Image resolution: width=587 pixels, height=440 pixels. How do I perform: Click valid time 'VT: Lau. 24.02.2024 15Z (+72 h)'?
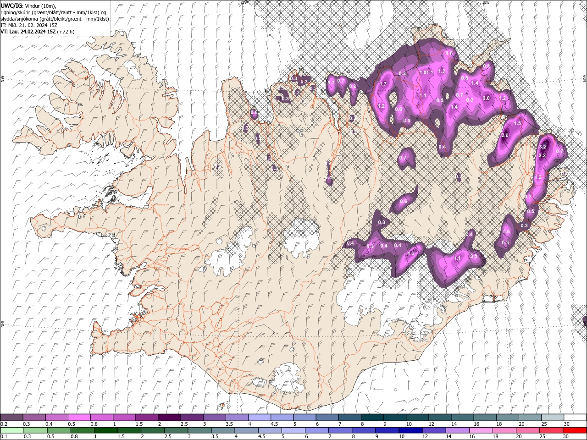pos(37,32)
